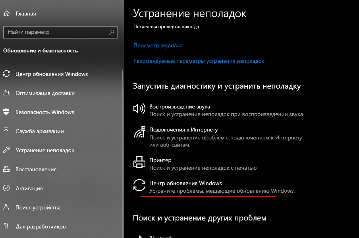This screenshot has height=238, width=359.
Task: Click the speaker sound playback icon
Action: tap(139, 108)
